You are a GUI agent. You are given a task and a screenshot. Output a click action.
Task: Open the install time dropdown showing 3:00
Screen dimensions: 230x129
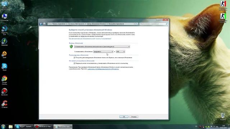pyautogui.click(x=120, y=52)
